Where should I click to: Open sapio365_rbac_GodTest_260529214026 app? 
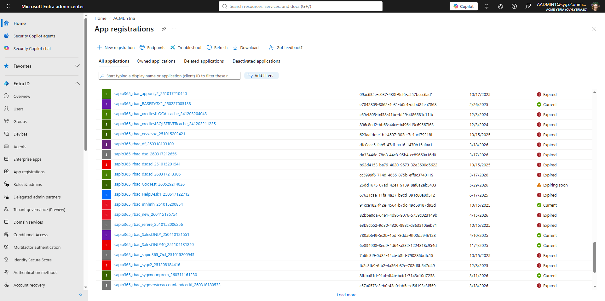tap(149, 184)
